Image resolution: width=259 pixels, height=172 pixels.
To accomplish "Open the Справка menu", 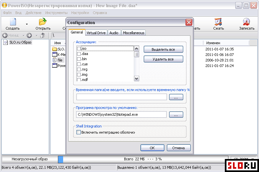I will point(100,13).
